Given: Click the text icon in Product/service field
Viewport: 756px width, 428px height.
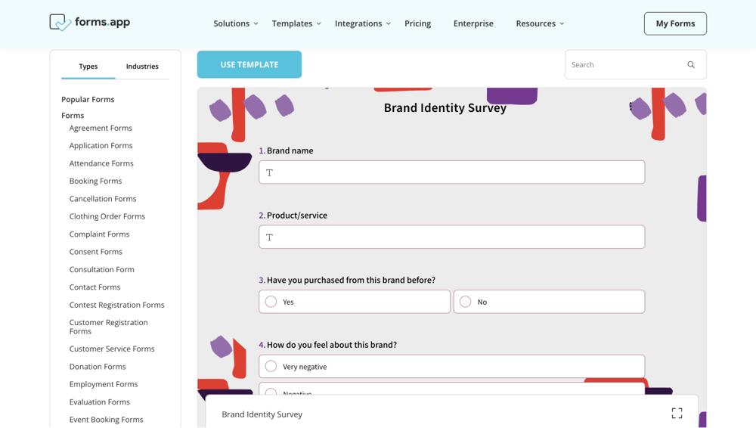Looking at the screenshot, I should click(x=269, y=237).
